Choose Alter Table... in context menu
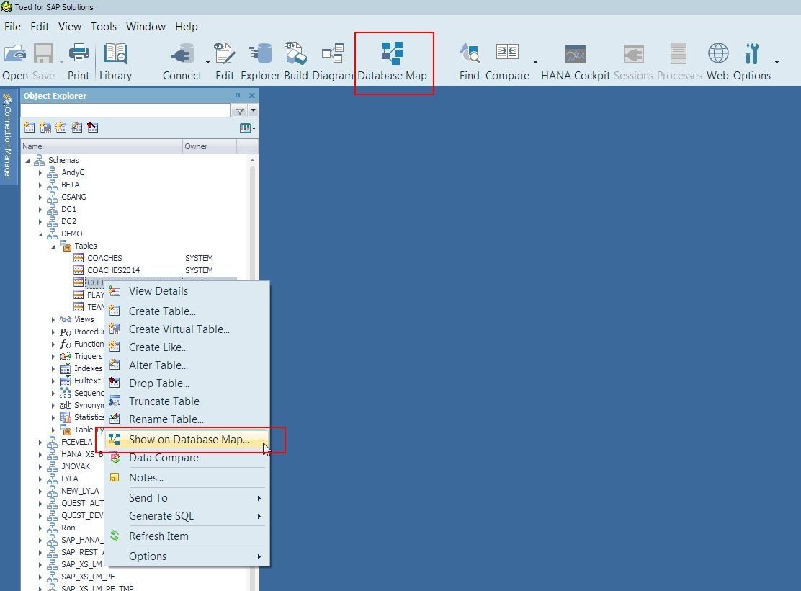This screenshot has width=801, height=591. pyautogui.click(x=187, y=365)
